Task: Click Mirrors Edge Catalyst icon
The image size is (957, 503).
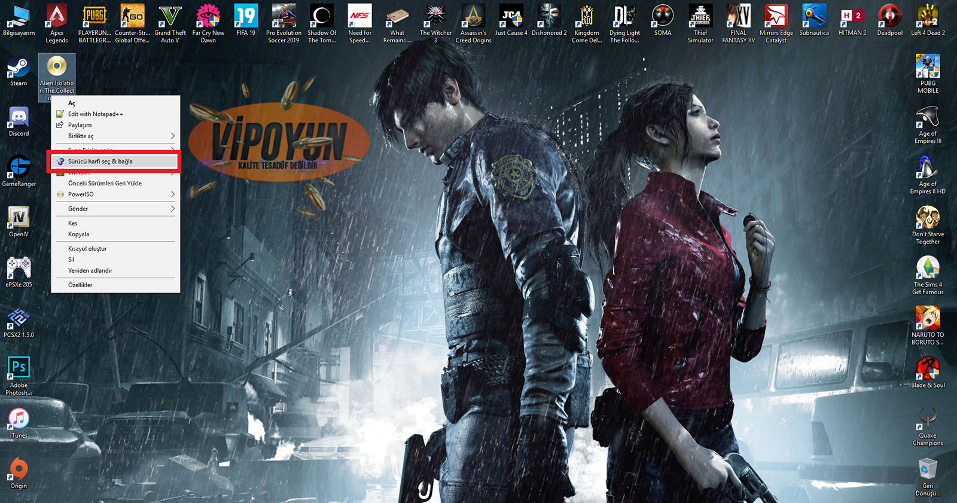Action: [776, 24]
